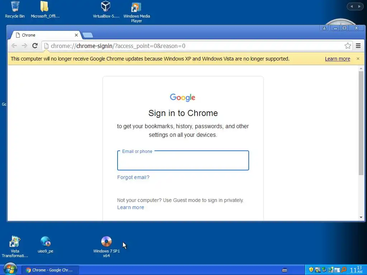367x275 pixels.
Task: Click the Windows flag computer tray icon
Action: [318, 270]
